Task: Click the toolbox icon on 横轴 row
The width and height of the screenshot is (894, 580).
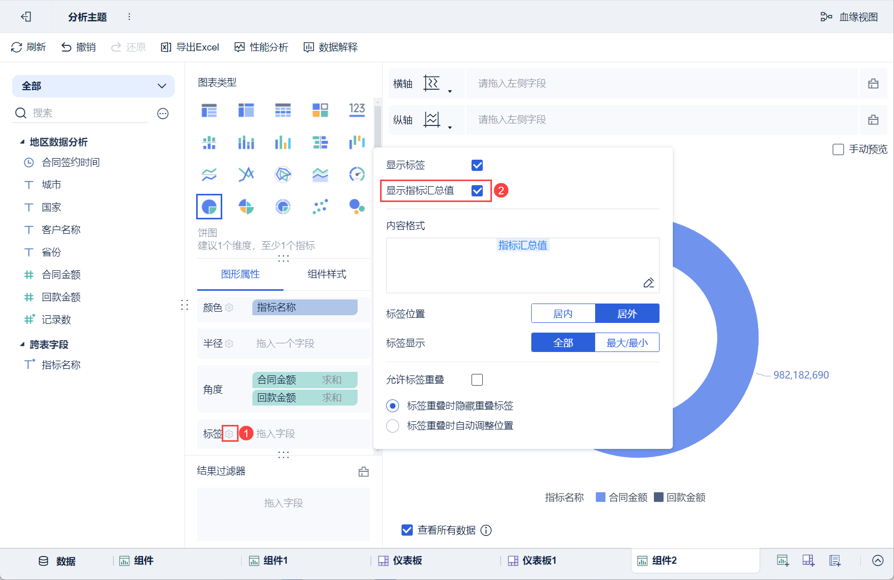Action: tap(873, 83)
